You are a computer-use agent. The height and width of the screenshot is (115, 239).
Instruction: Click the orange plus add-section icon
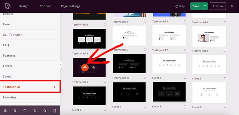85,68
